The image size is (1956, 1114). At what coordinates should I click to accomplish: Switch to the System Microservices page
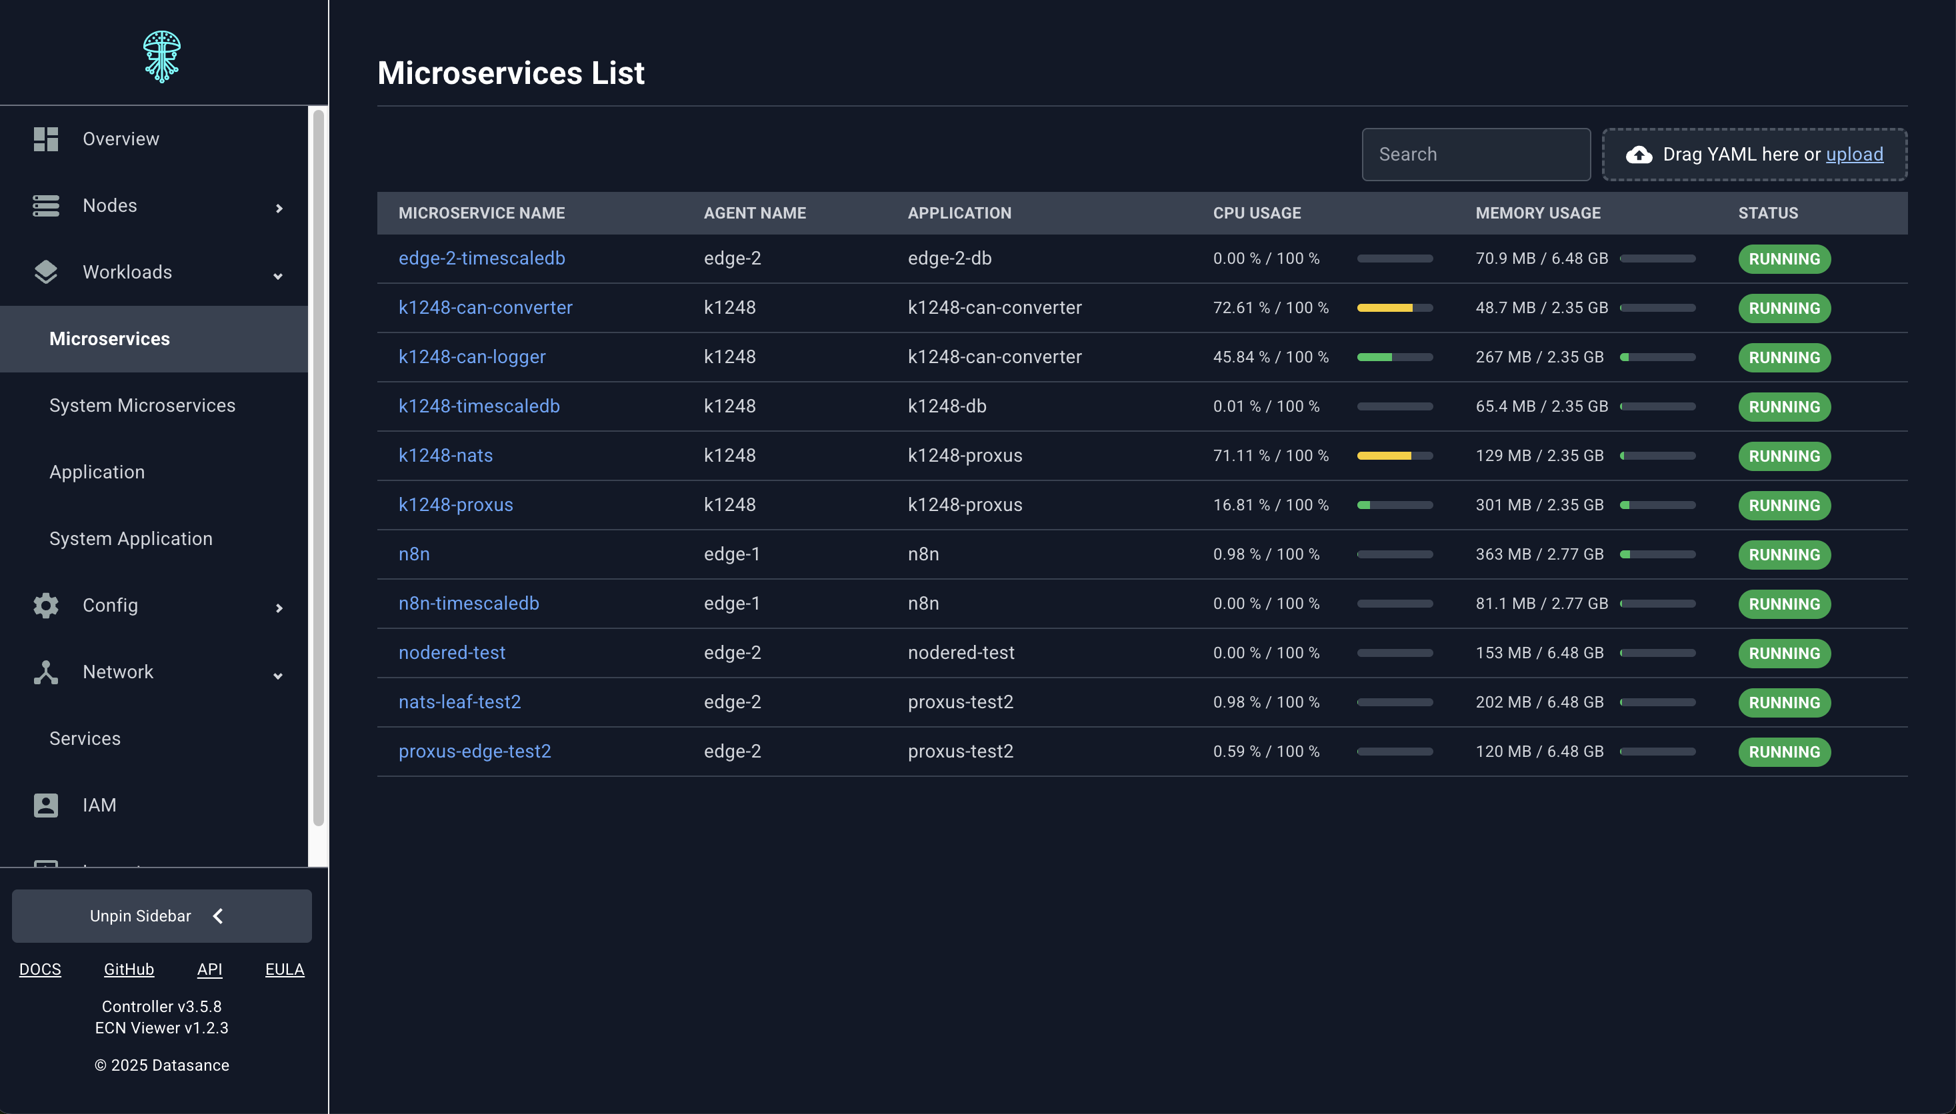click(x=143, y=404)
